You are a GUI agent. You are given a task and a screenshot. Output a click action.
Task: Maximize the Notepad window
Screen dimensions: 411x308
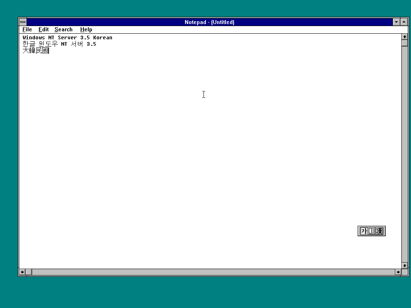pos(404,22)
